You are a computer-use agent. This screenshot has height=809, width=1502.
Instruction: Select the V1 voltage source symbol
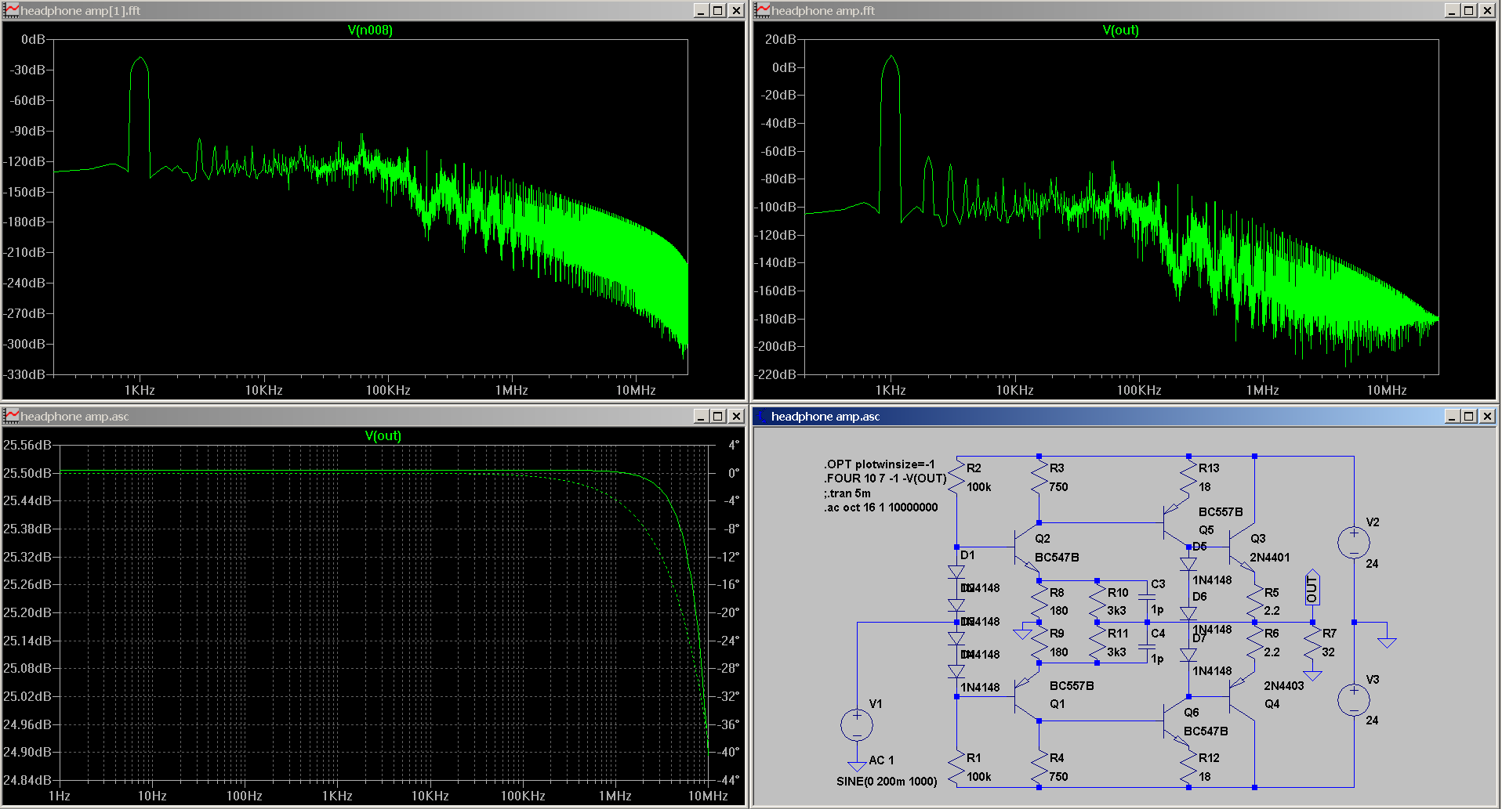coord(857,725)
